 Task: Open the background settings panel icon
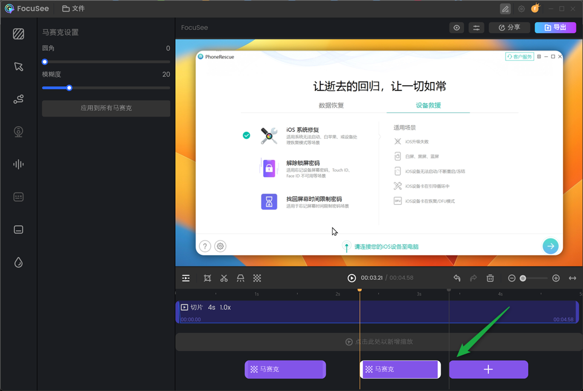18,34
